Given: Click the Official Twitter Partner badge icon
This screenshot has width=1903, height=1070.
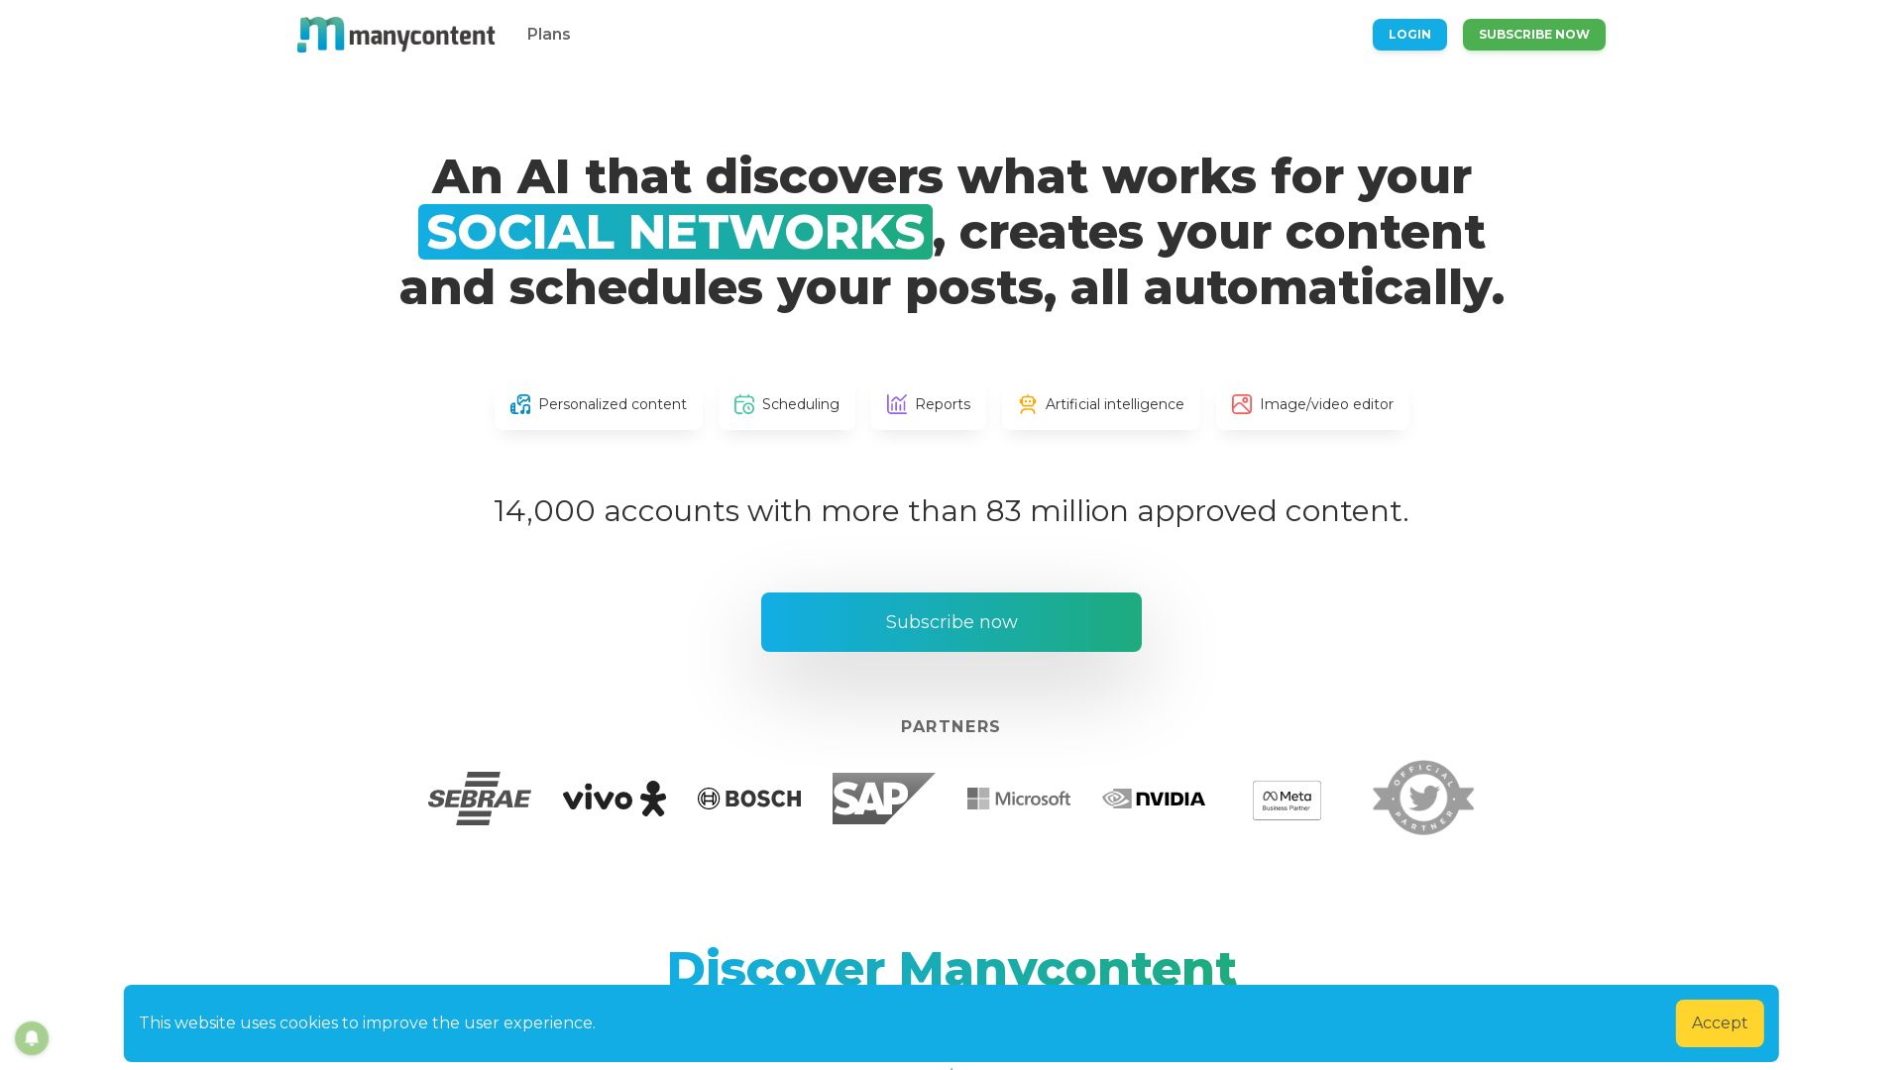Looking at the screenshot, I should click(1422, 797).
